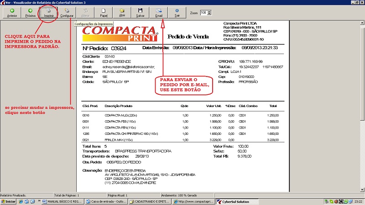Click CPF/CNPJ value 199.771.169-99
This screenshot has width=365, height=205.
250,61
